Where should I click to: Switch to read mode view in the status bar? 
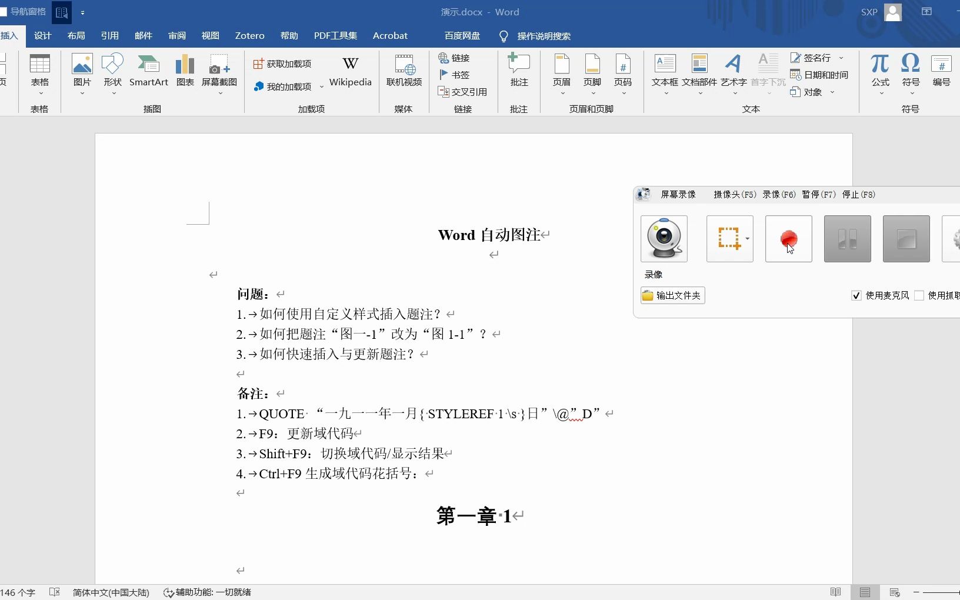835,592
